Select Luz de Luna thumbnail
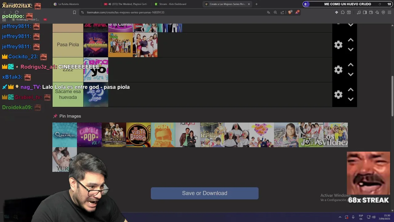This screenshot has height=222, width=394. [96, 94]
